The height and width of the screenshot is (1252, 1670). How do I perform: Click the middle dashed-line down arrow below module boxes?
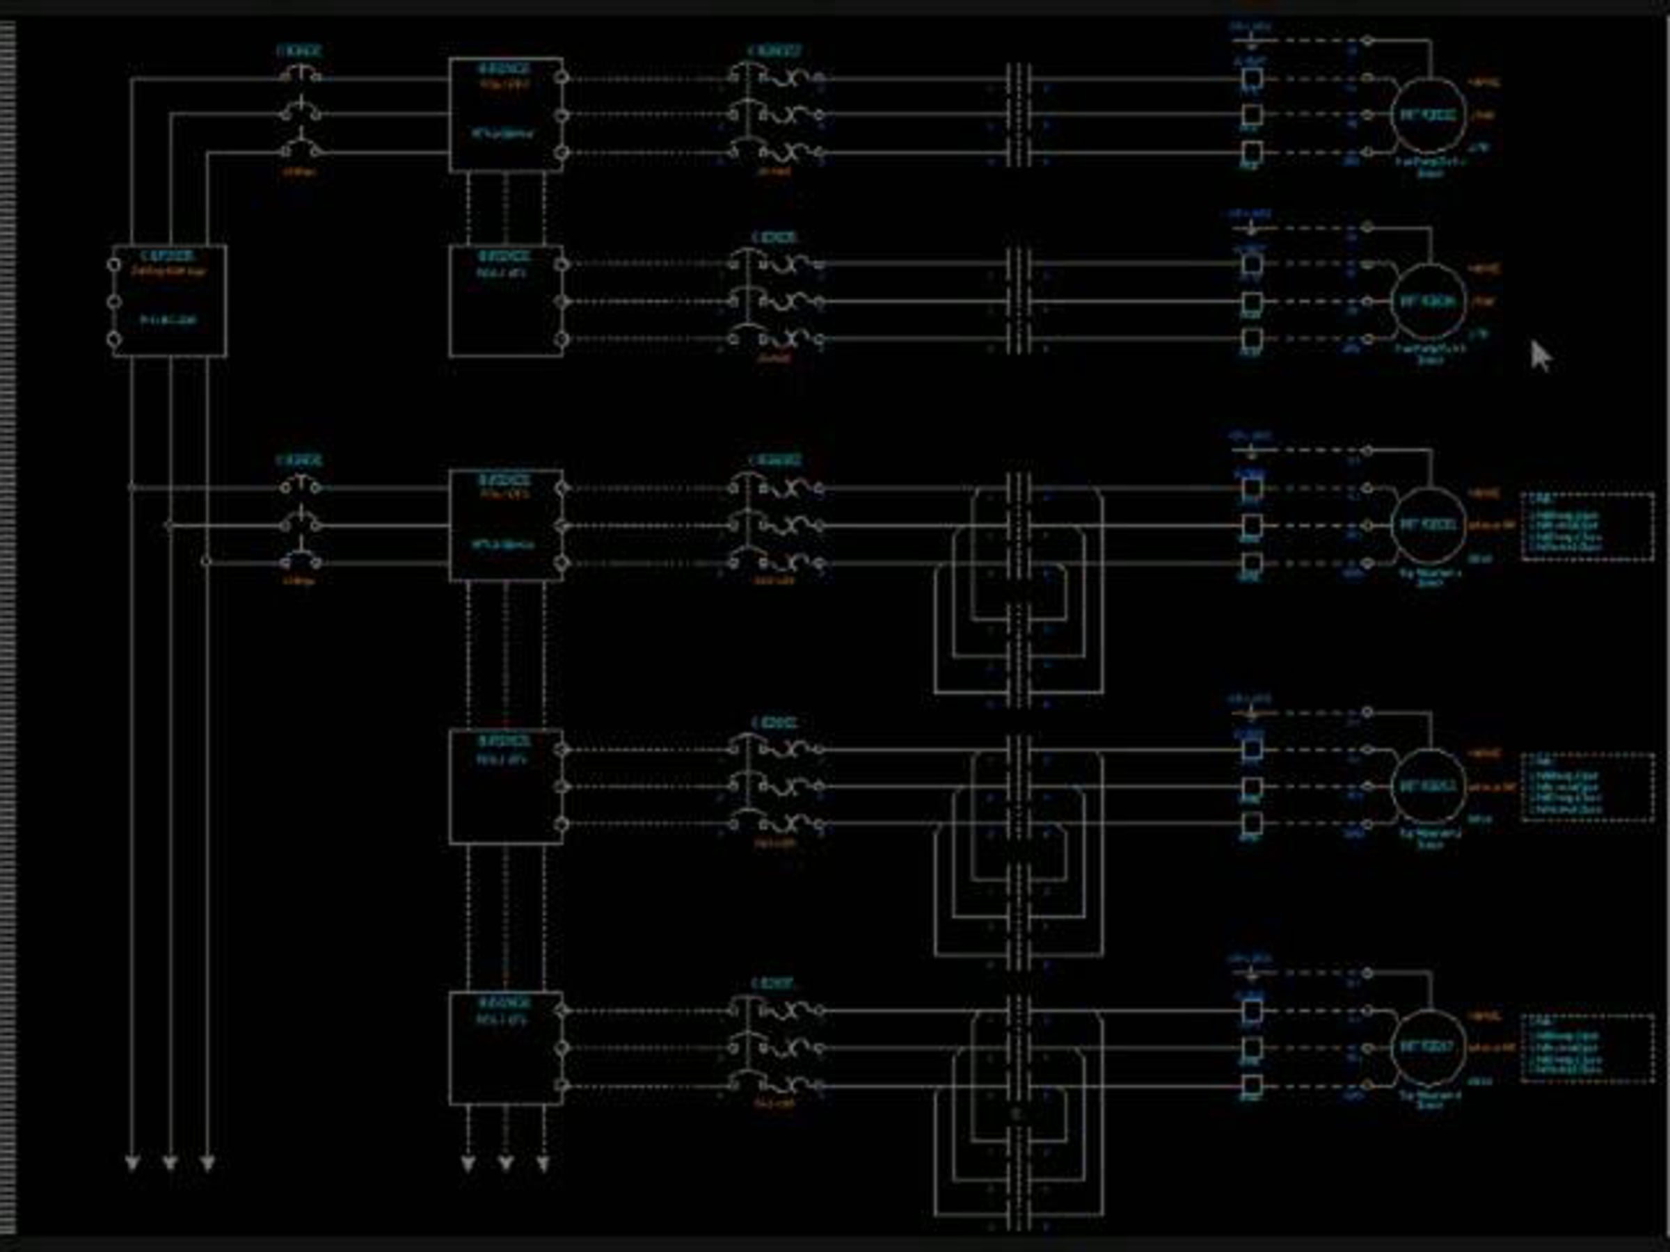[506, 1163]
